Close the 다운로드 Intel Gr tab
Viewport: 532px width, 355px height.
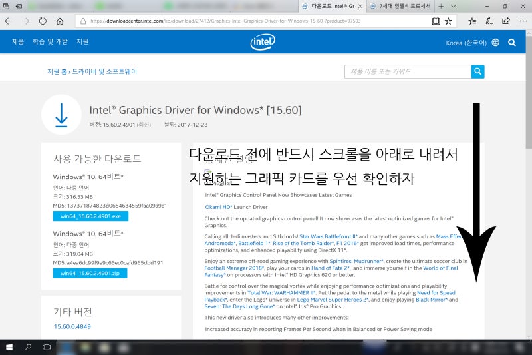point(360,6)
